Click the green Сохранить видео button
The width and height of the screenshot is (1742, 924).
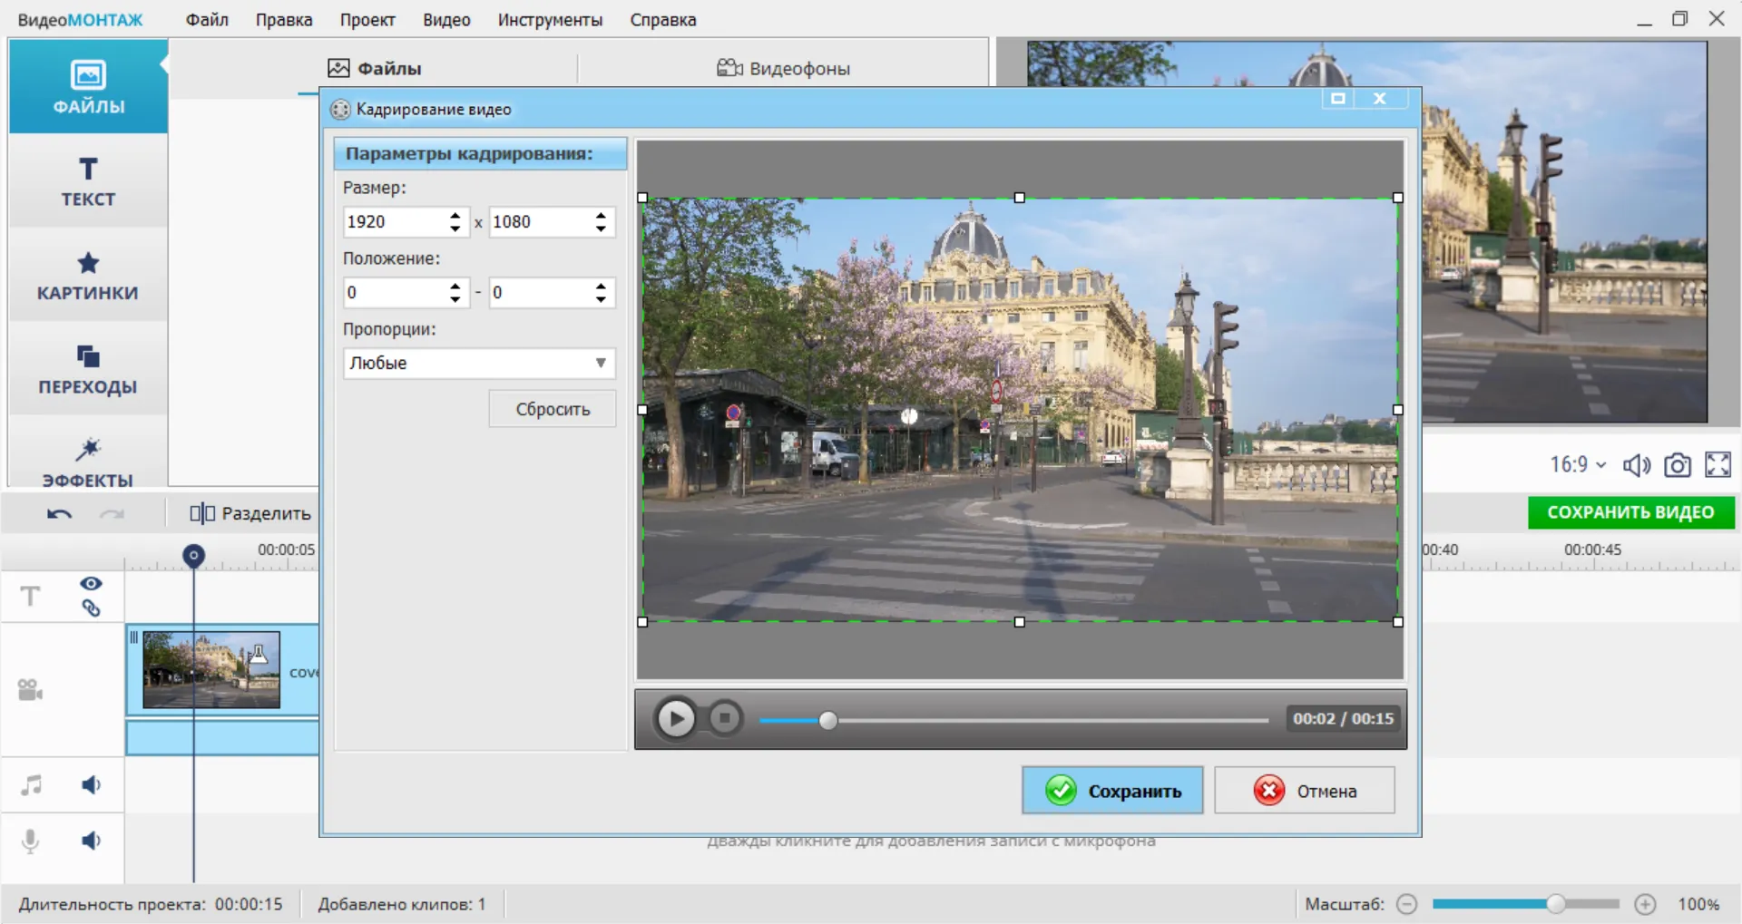pos(1630,512)
